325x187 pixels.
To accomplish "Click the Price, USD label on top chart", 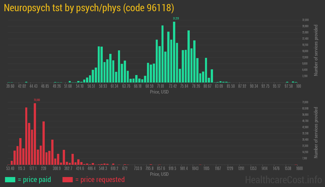I will pyautogui.click(x=159, y=92).
